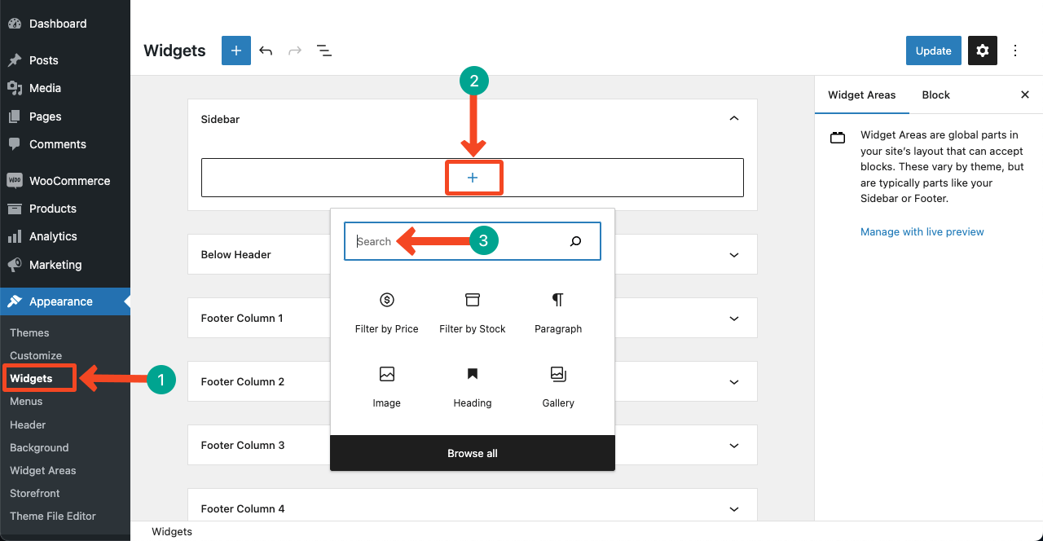Click the undo arrow in toolbar

click(266, 51)
